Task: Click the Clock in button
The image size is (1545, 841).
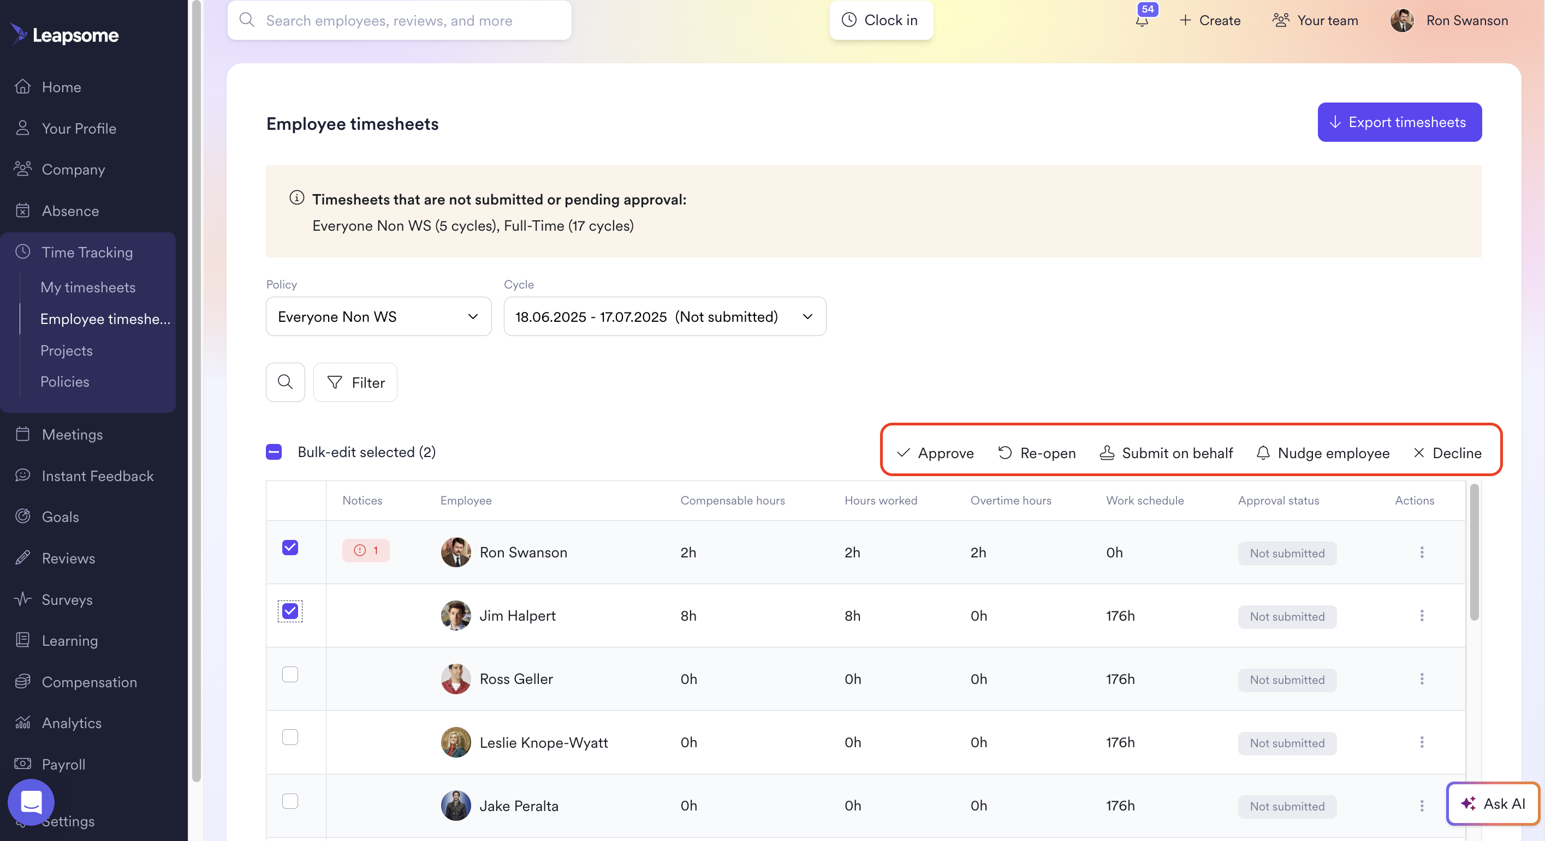Action: click(x=881, y=20)
